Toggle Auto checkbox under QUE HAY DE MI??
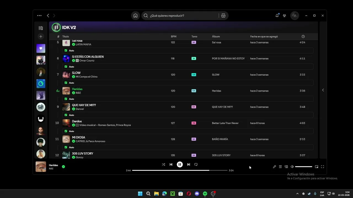The image size is (353, 198). point(66,115)
